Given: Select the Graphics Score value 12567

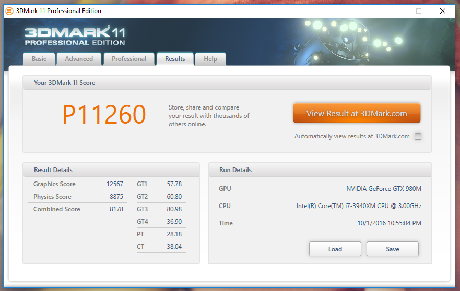Looking at the screenshot, I should (115, 184).
